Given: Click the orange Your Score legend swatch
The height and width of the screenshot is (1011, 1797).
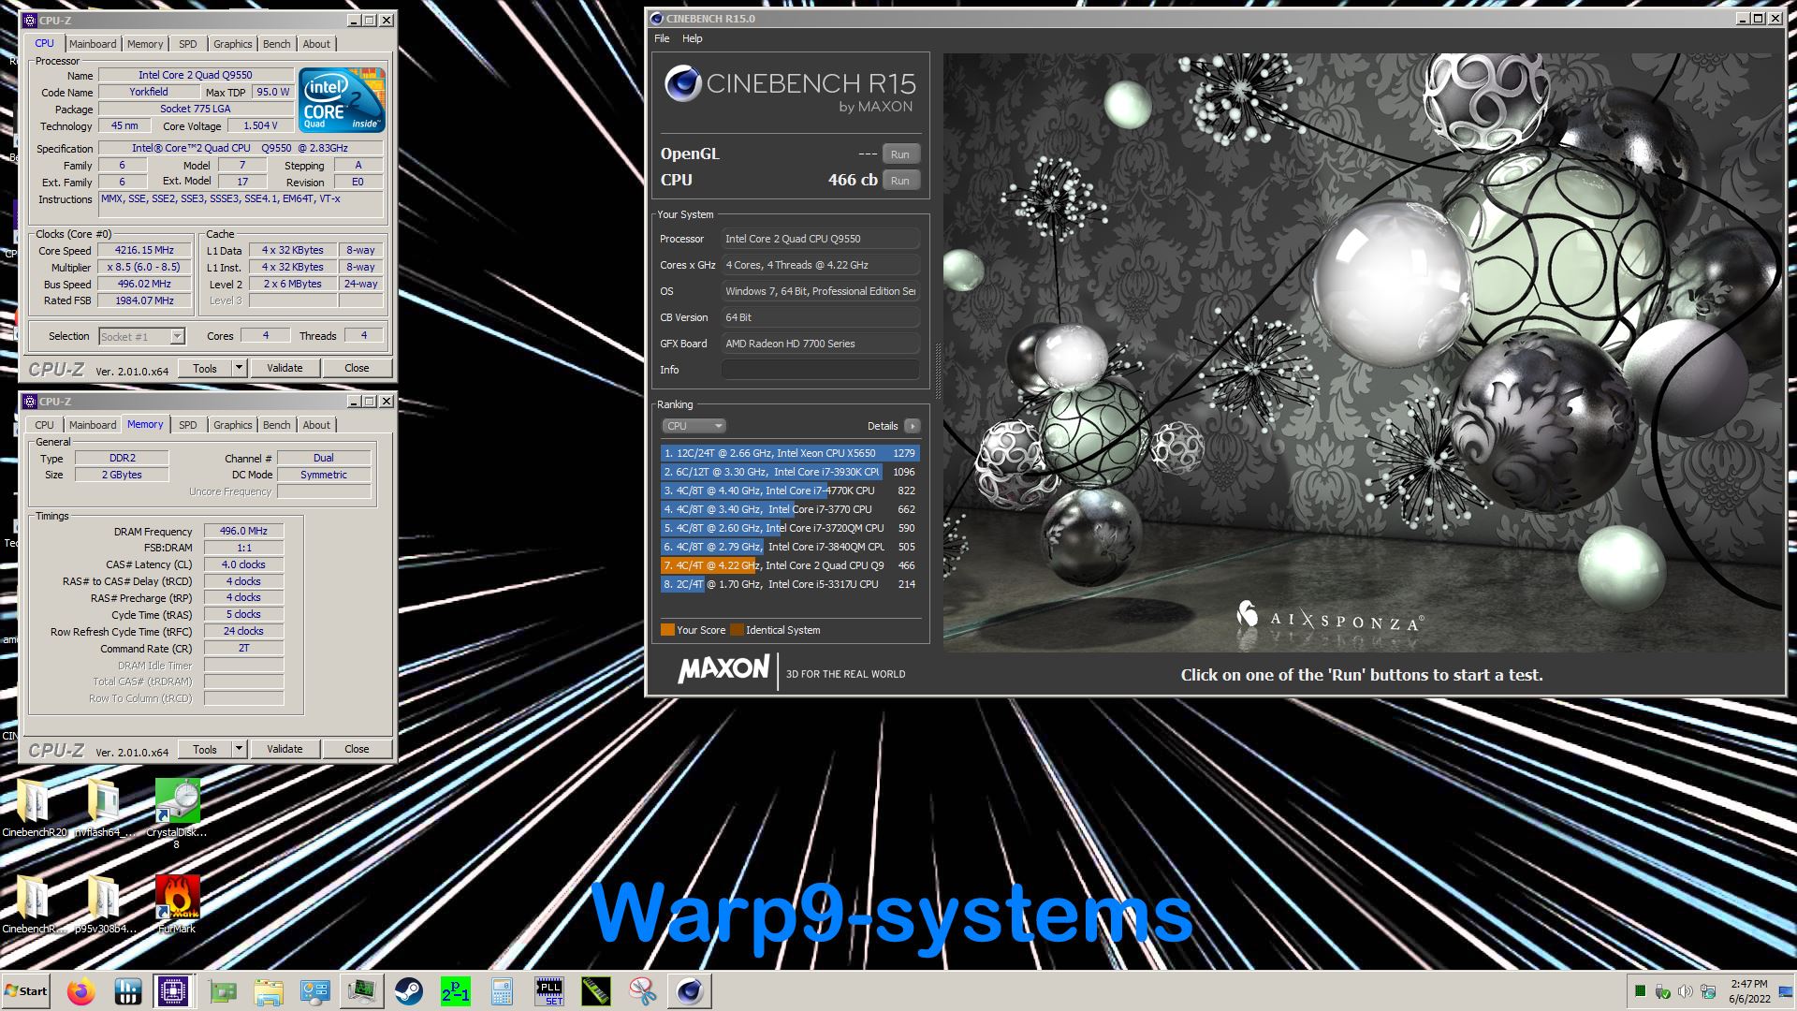Looking at the screenshot, I should 667,630.
